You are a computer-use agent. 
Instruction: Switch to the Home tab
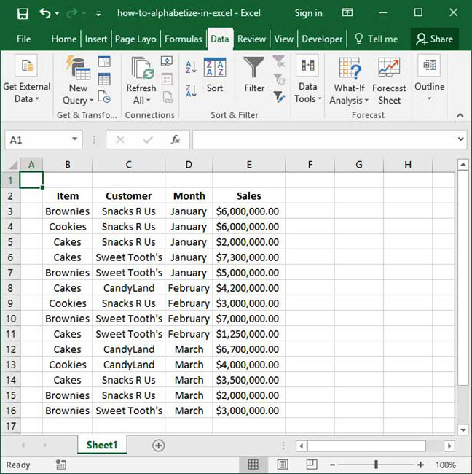[63, 39]
